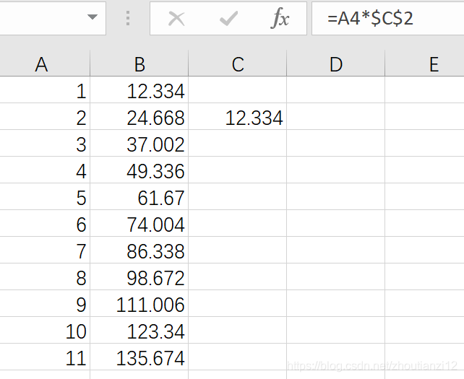Select column D header

(x=336, y=64)
